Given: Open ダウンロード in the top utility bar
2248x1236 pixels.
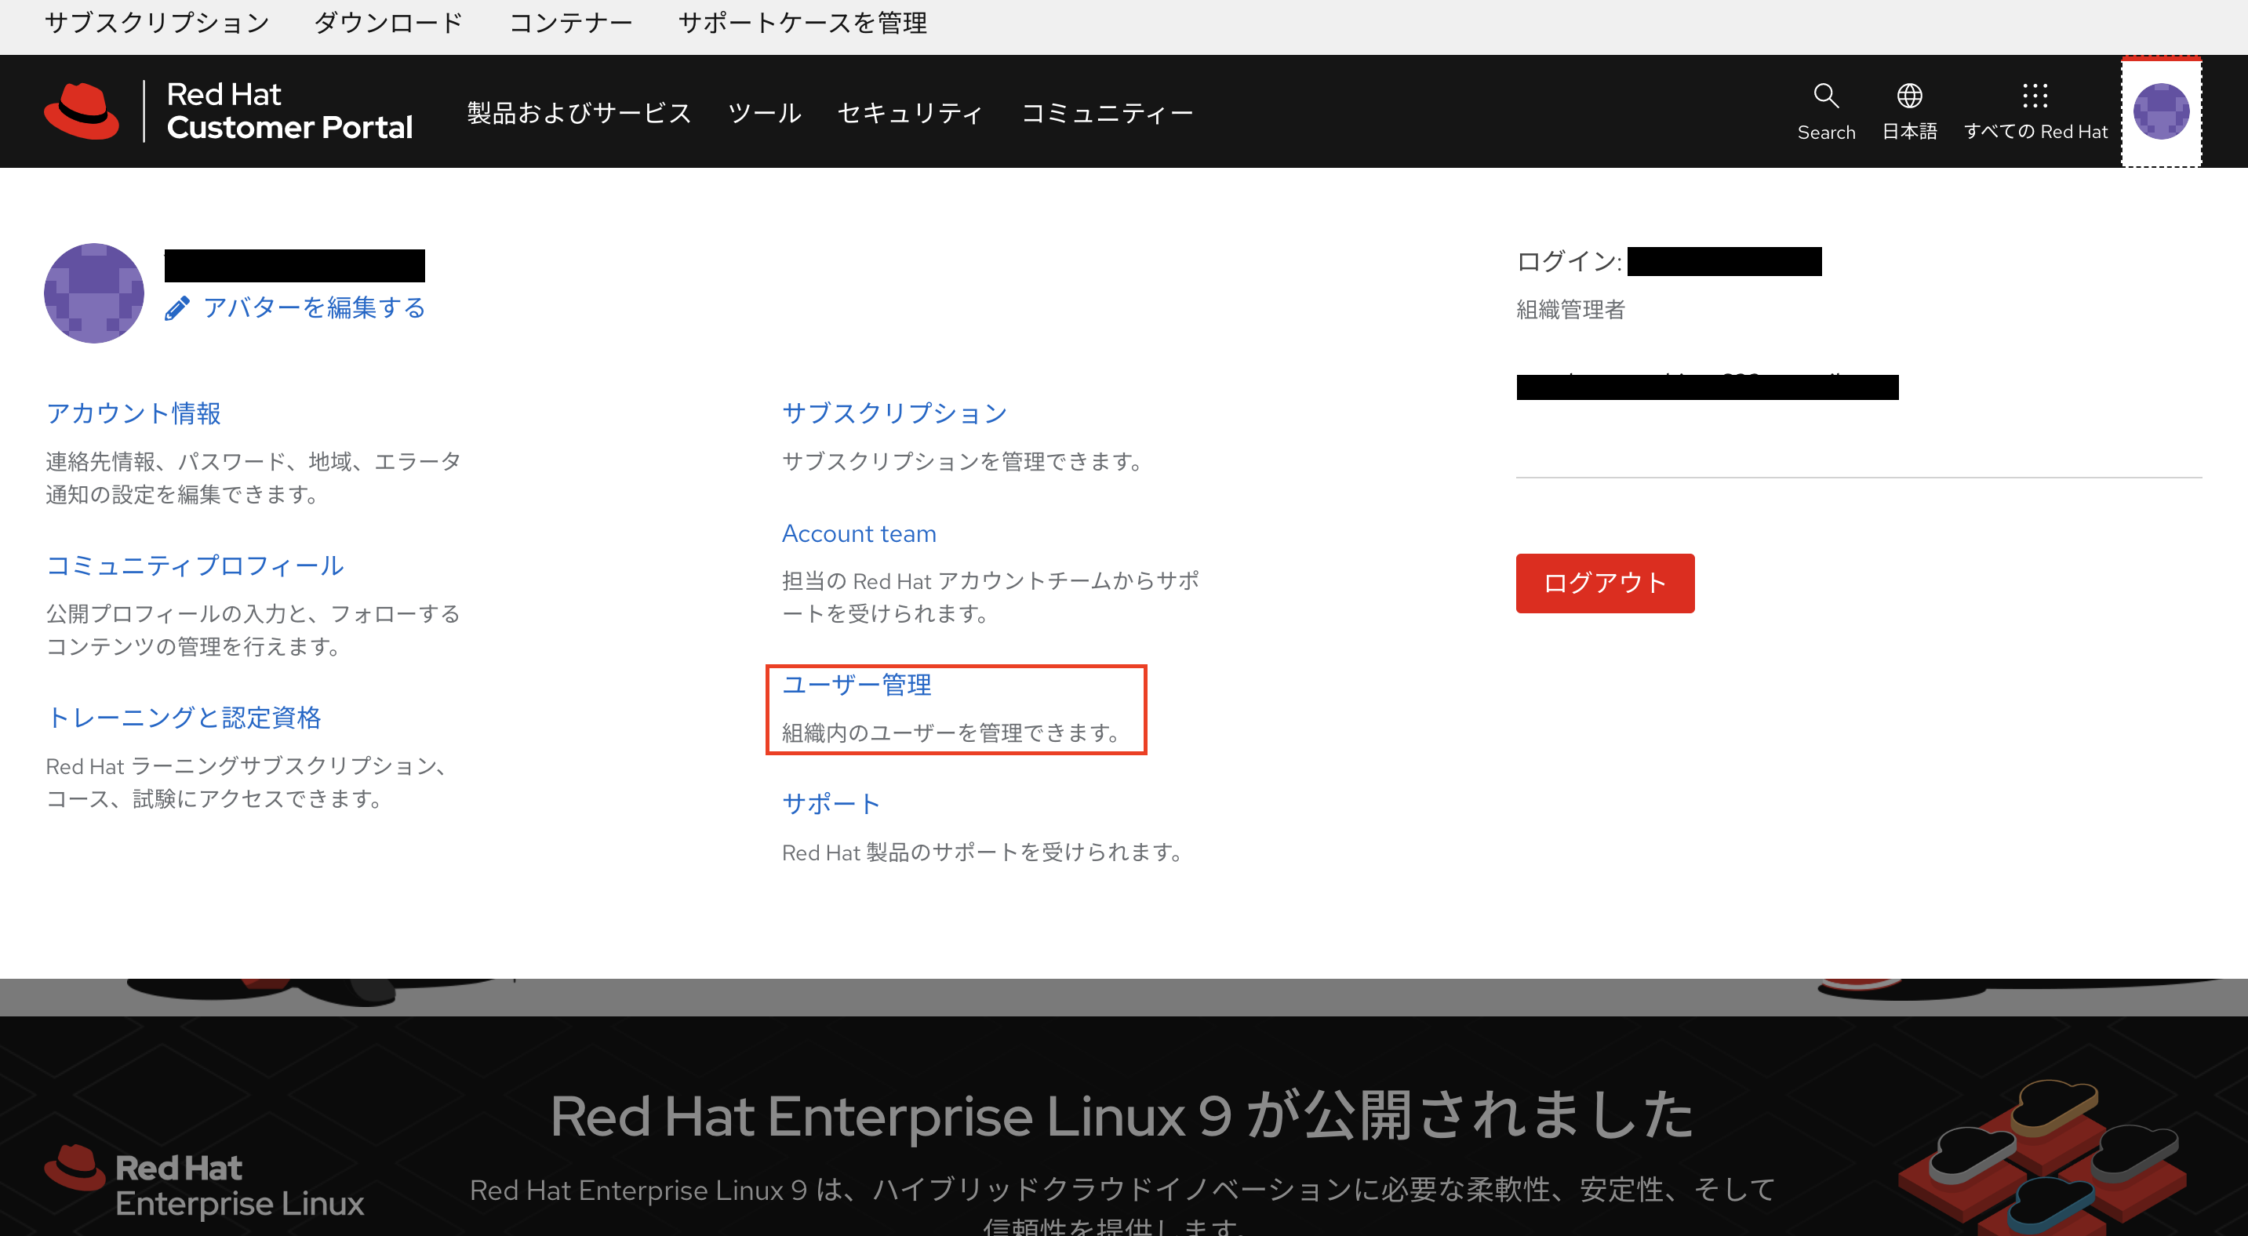Looking at the screenshot, I should point(387,23).
